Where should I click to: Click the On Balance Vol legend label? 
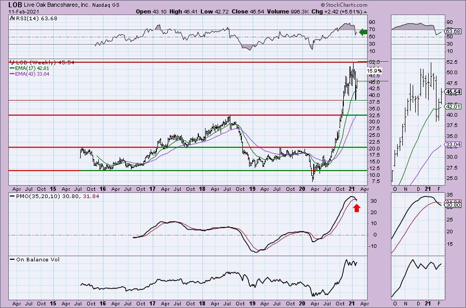(x=38, y=259)
